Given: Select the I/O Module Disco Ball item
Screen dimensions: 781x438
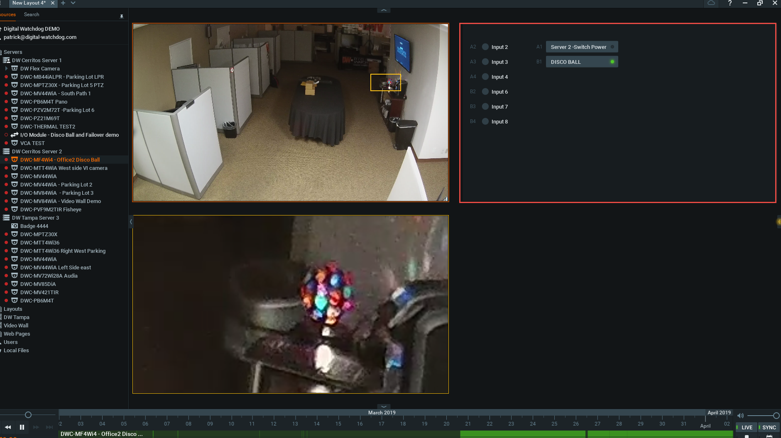Looking at the screenshot, I should coord(69,135).
